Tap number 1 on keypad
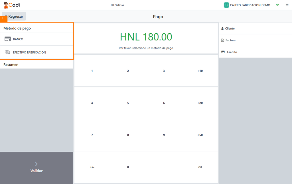The image size is (292, 184). click(x=92, y=71)
